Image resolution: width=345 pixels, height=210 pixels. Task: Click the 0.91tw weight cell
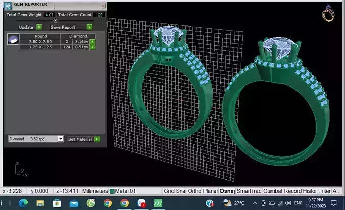[81, 47]
